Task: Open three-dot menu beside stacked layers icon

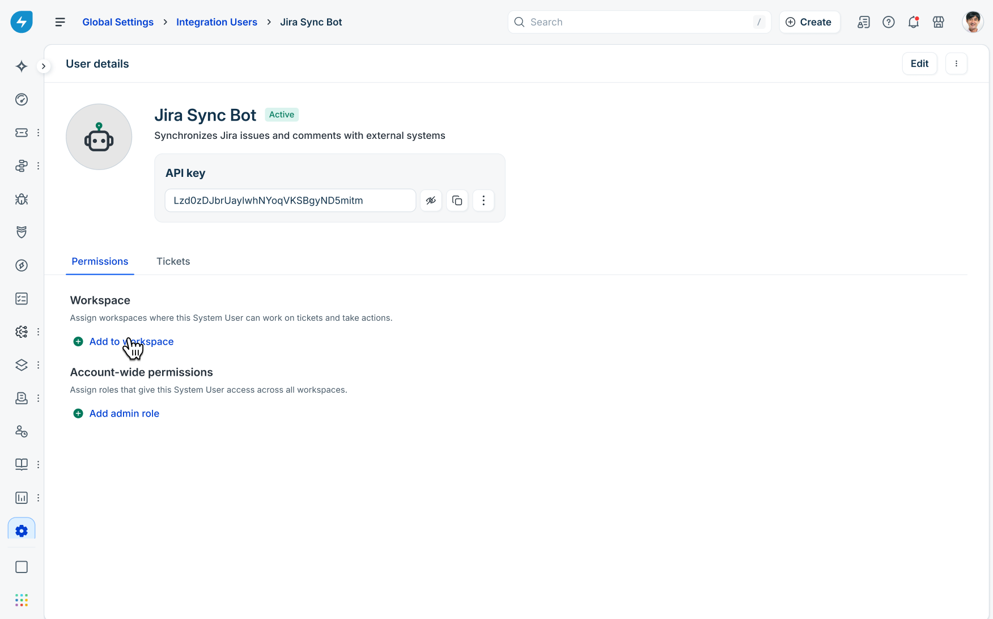Action: coord(38,365)
